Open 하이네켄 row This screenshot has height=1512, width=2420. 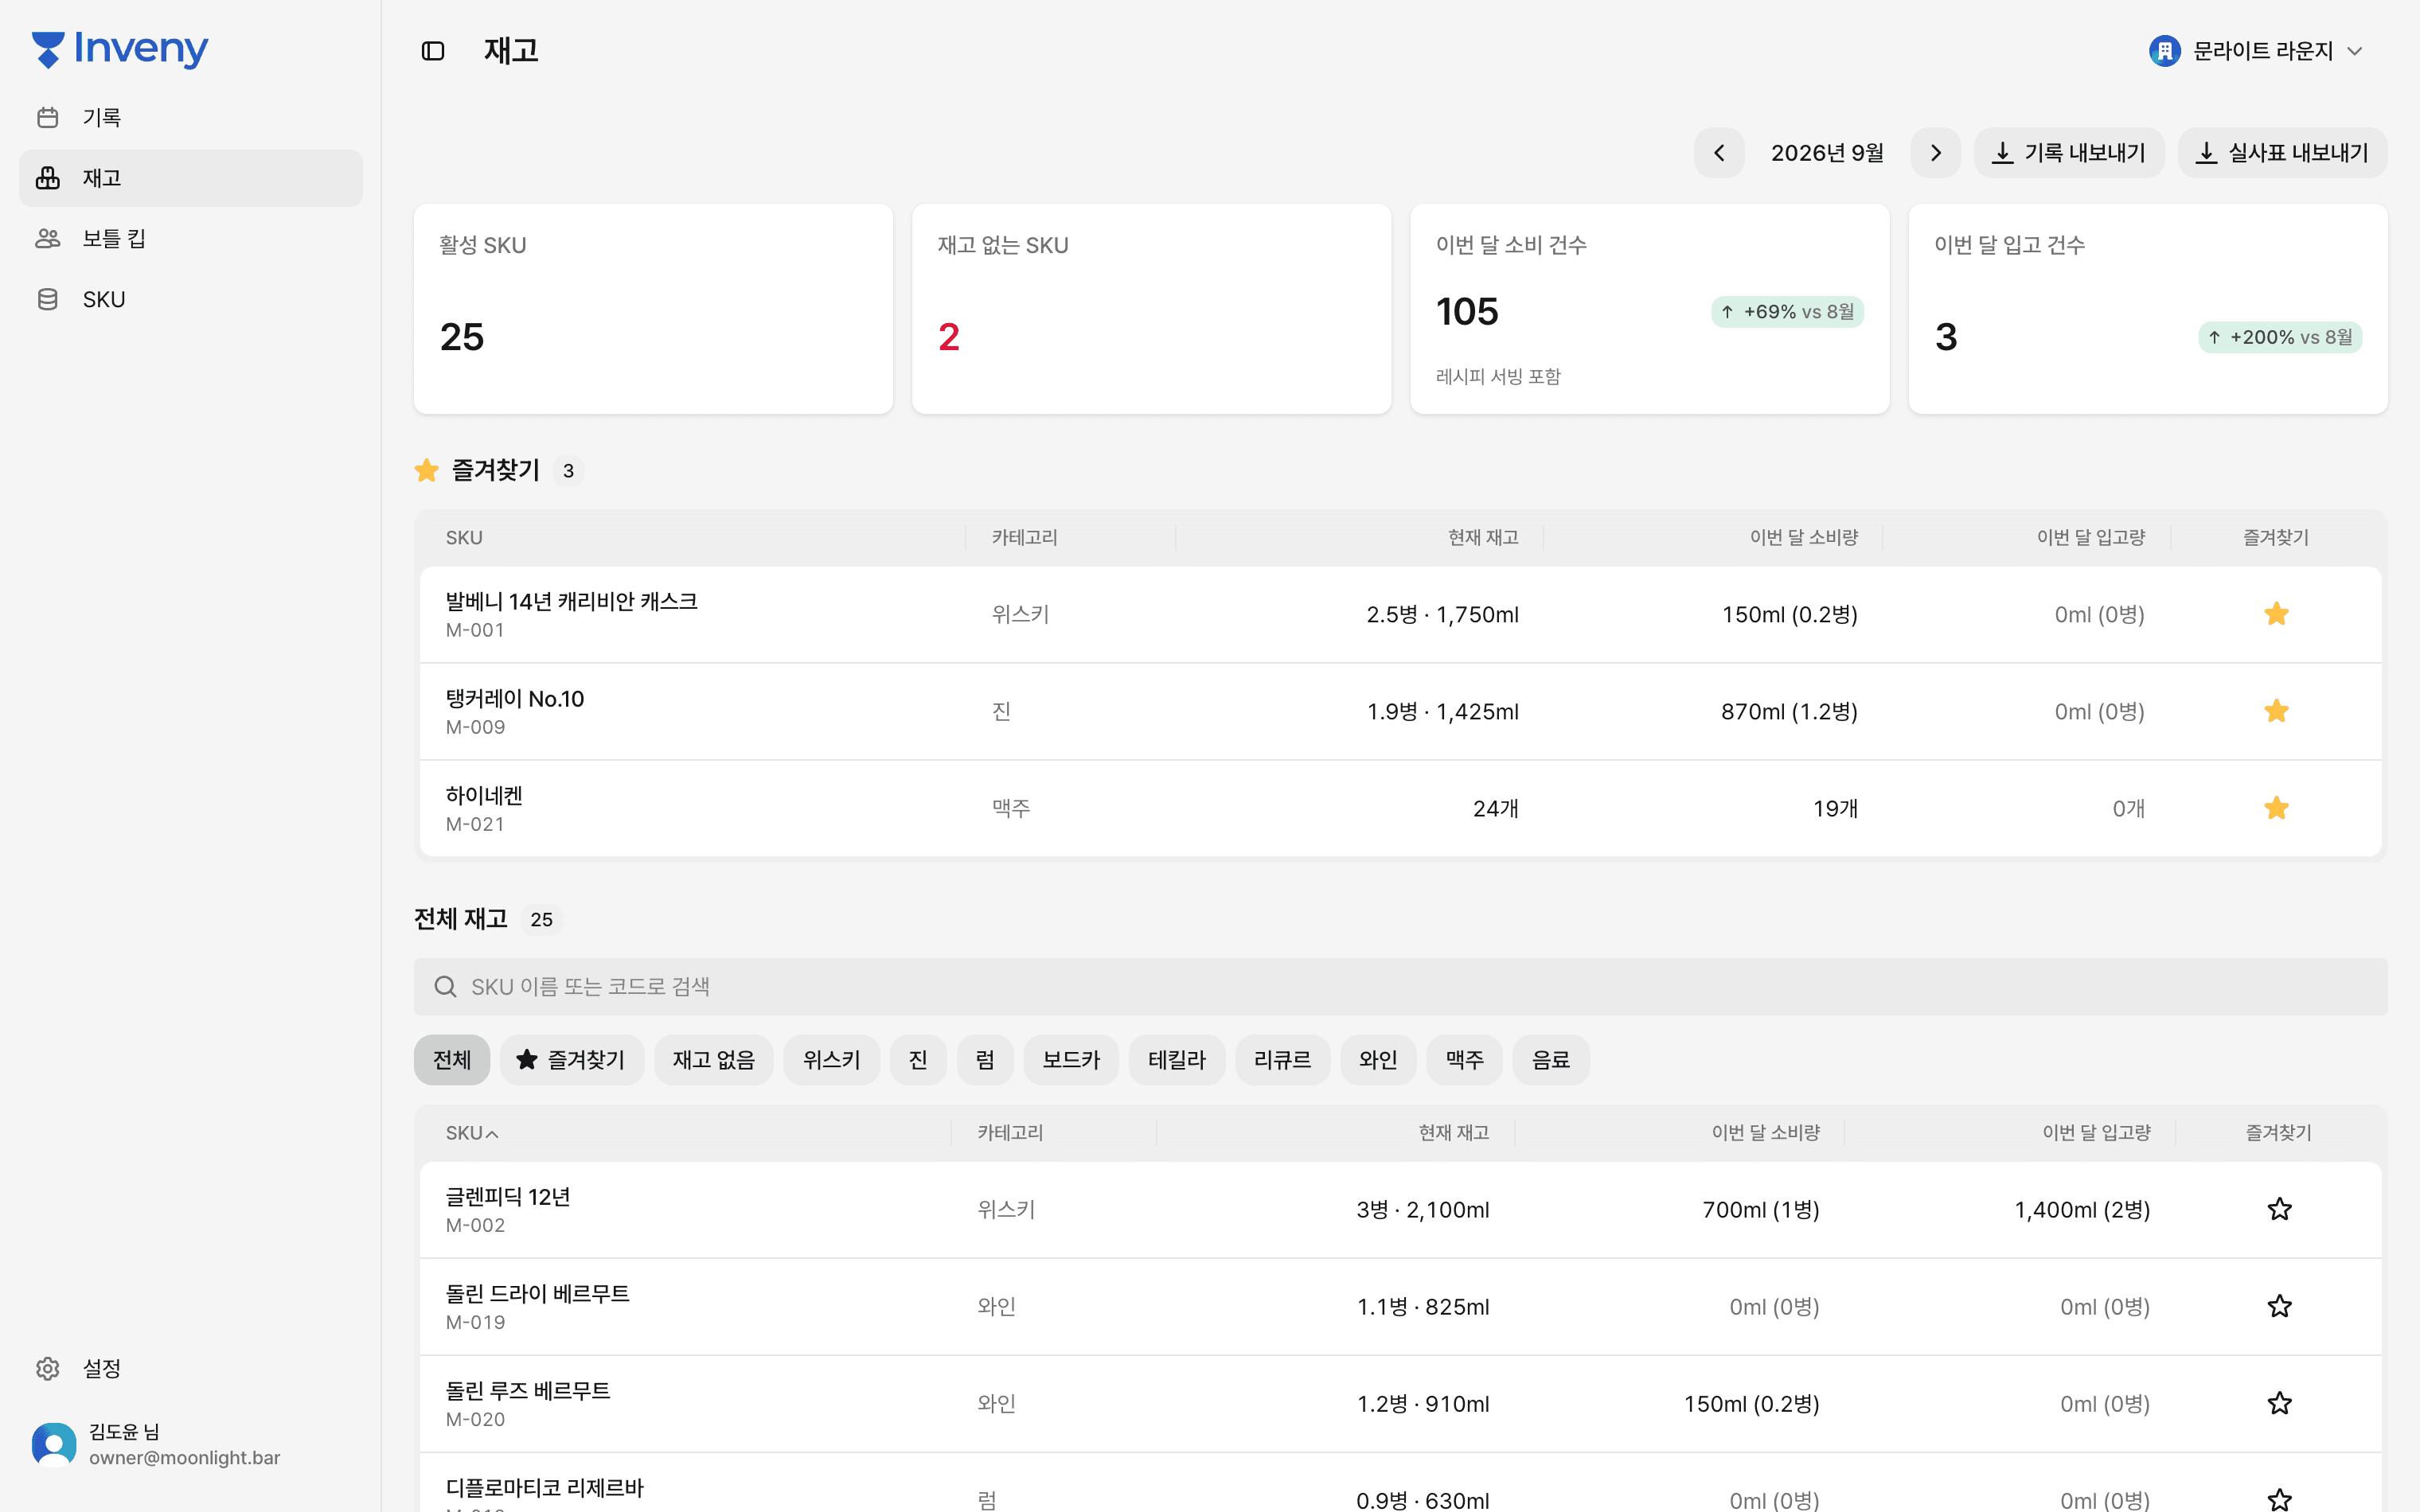[1400, 808]
